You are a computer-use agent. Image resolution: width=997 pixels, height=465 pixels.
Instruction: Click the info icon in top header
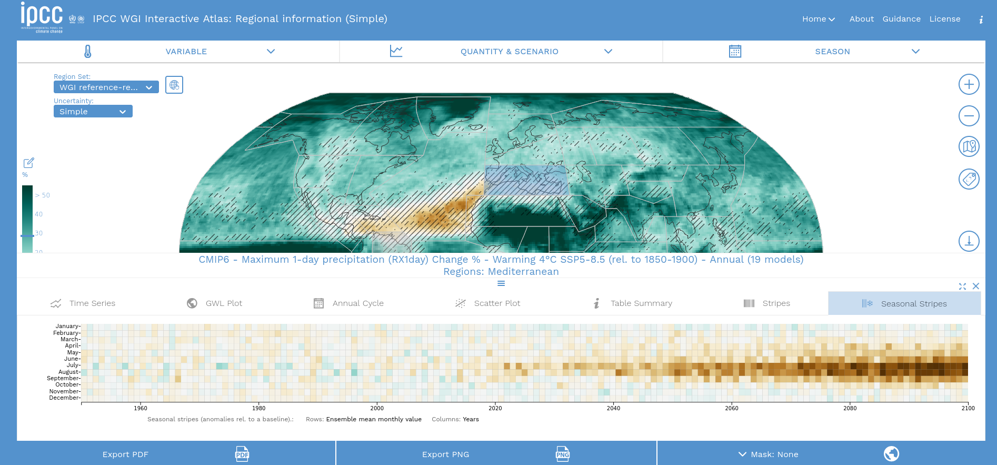[x=981, y=19]
